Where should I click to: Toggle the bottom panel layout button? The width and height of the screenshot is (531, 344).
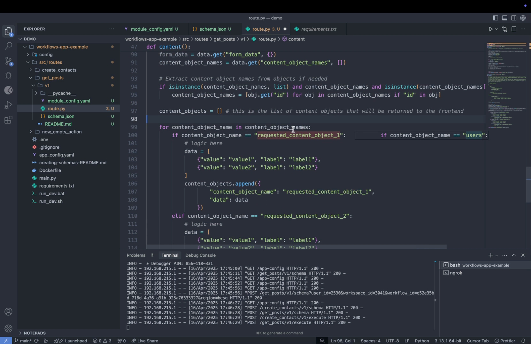coord(505,18)
